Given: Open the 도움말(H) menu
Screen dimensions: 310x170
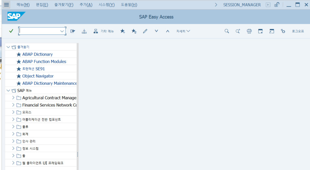Looking at the screenshot, I should 129,5.
